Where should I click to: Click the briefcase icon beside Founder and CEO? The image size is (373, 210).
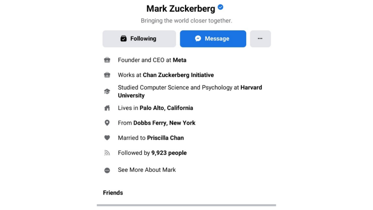(107, 60)
